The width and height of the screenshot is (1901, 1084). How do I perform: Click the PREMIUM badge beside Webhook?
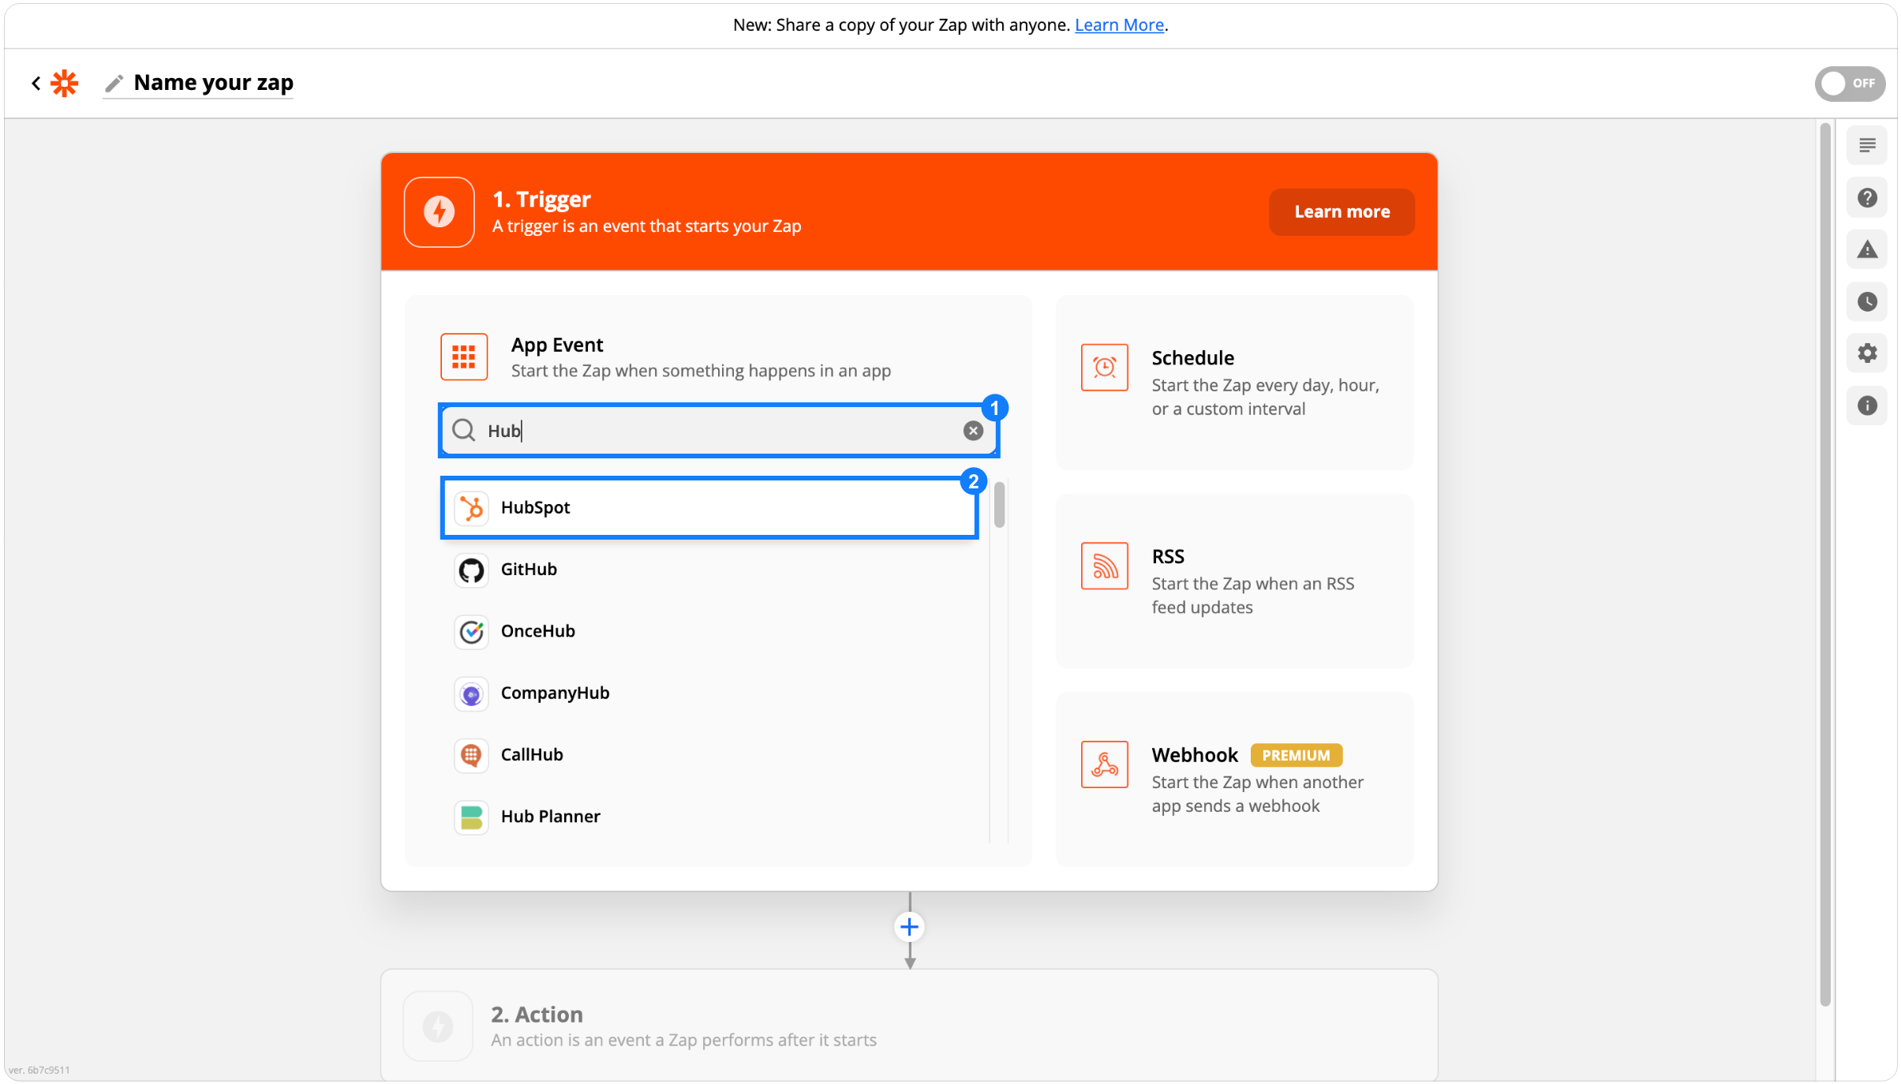[x=1296, y=755]
